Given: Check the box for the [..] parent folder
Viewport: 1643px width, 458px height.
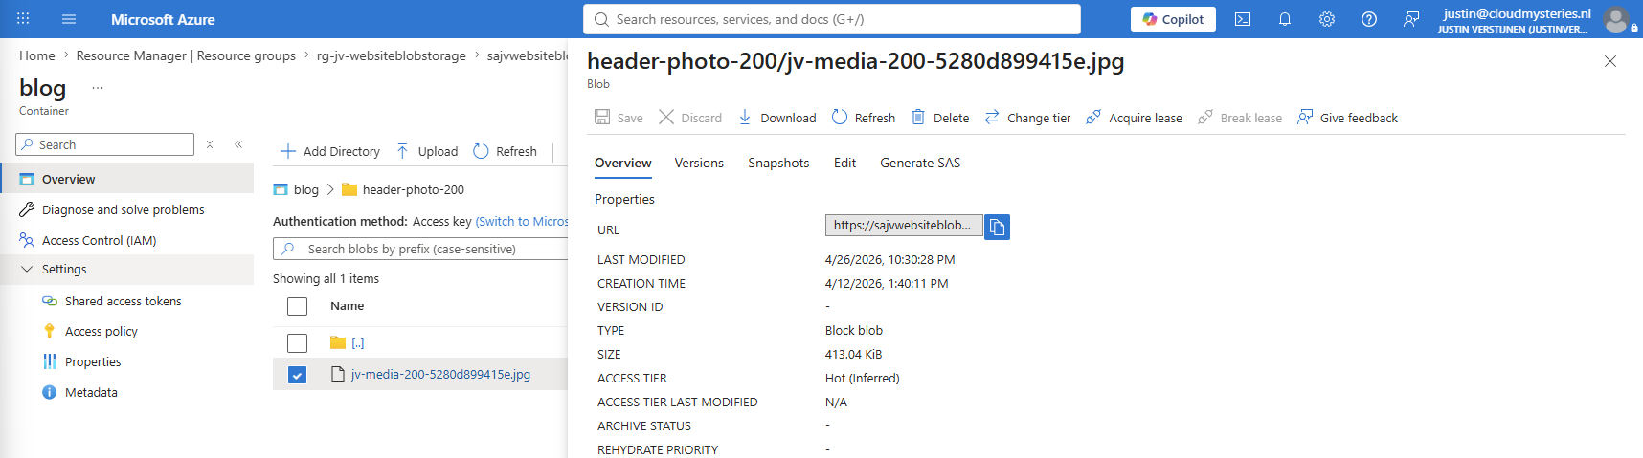Looking at the screenshot, I should pos(298,342).
